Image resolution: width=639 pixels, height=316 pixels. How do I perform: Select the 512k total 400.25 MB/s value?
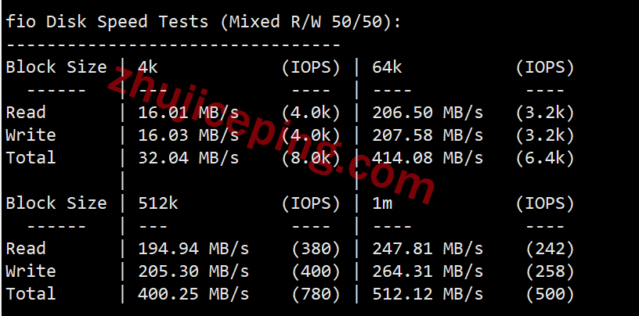[193, 293]
